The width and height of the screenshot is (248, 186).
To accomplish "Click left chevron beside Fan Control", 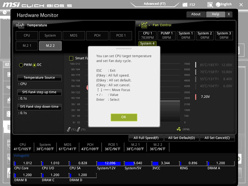I will coord(139,25).
